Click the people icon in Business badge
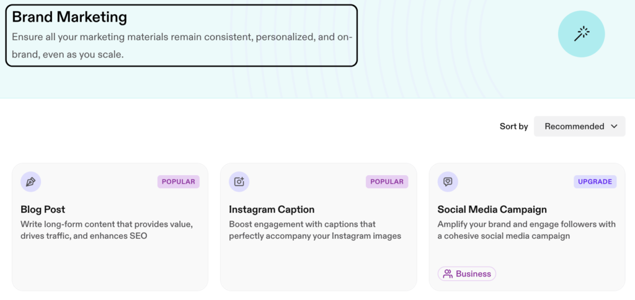 coord(448,274)
